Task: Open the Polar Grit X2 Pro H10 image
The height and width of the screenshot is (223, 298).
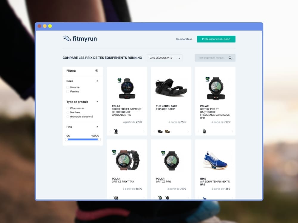Action: click(215, 88)
